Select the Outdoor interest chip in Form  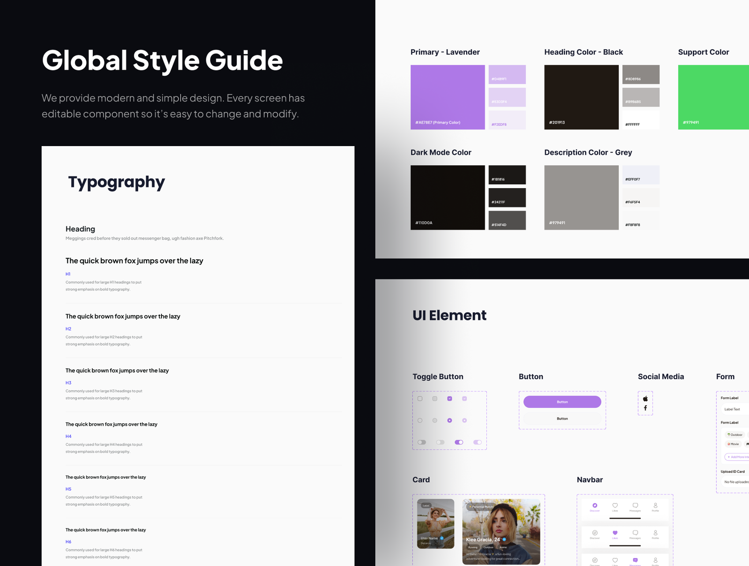[x=734, y=434]
